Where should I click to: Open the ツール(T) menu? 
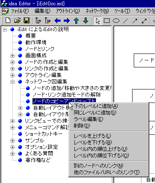[x=122, y=11]
